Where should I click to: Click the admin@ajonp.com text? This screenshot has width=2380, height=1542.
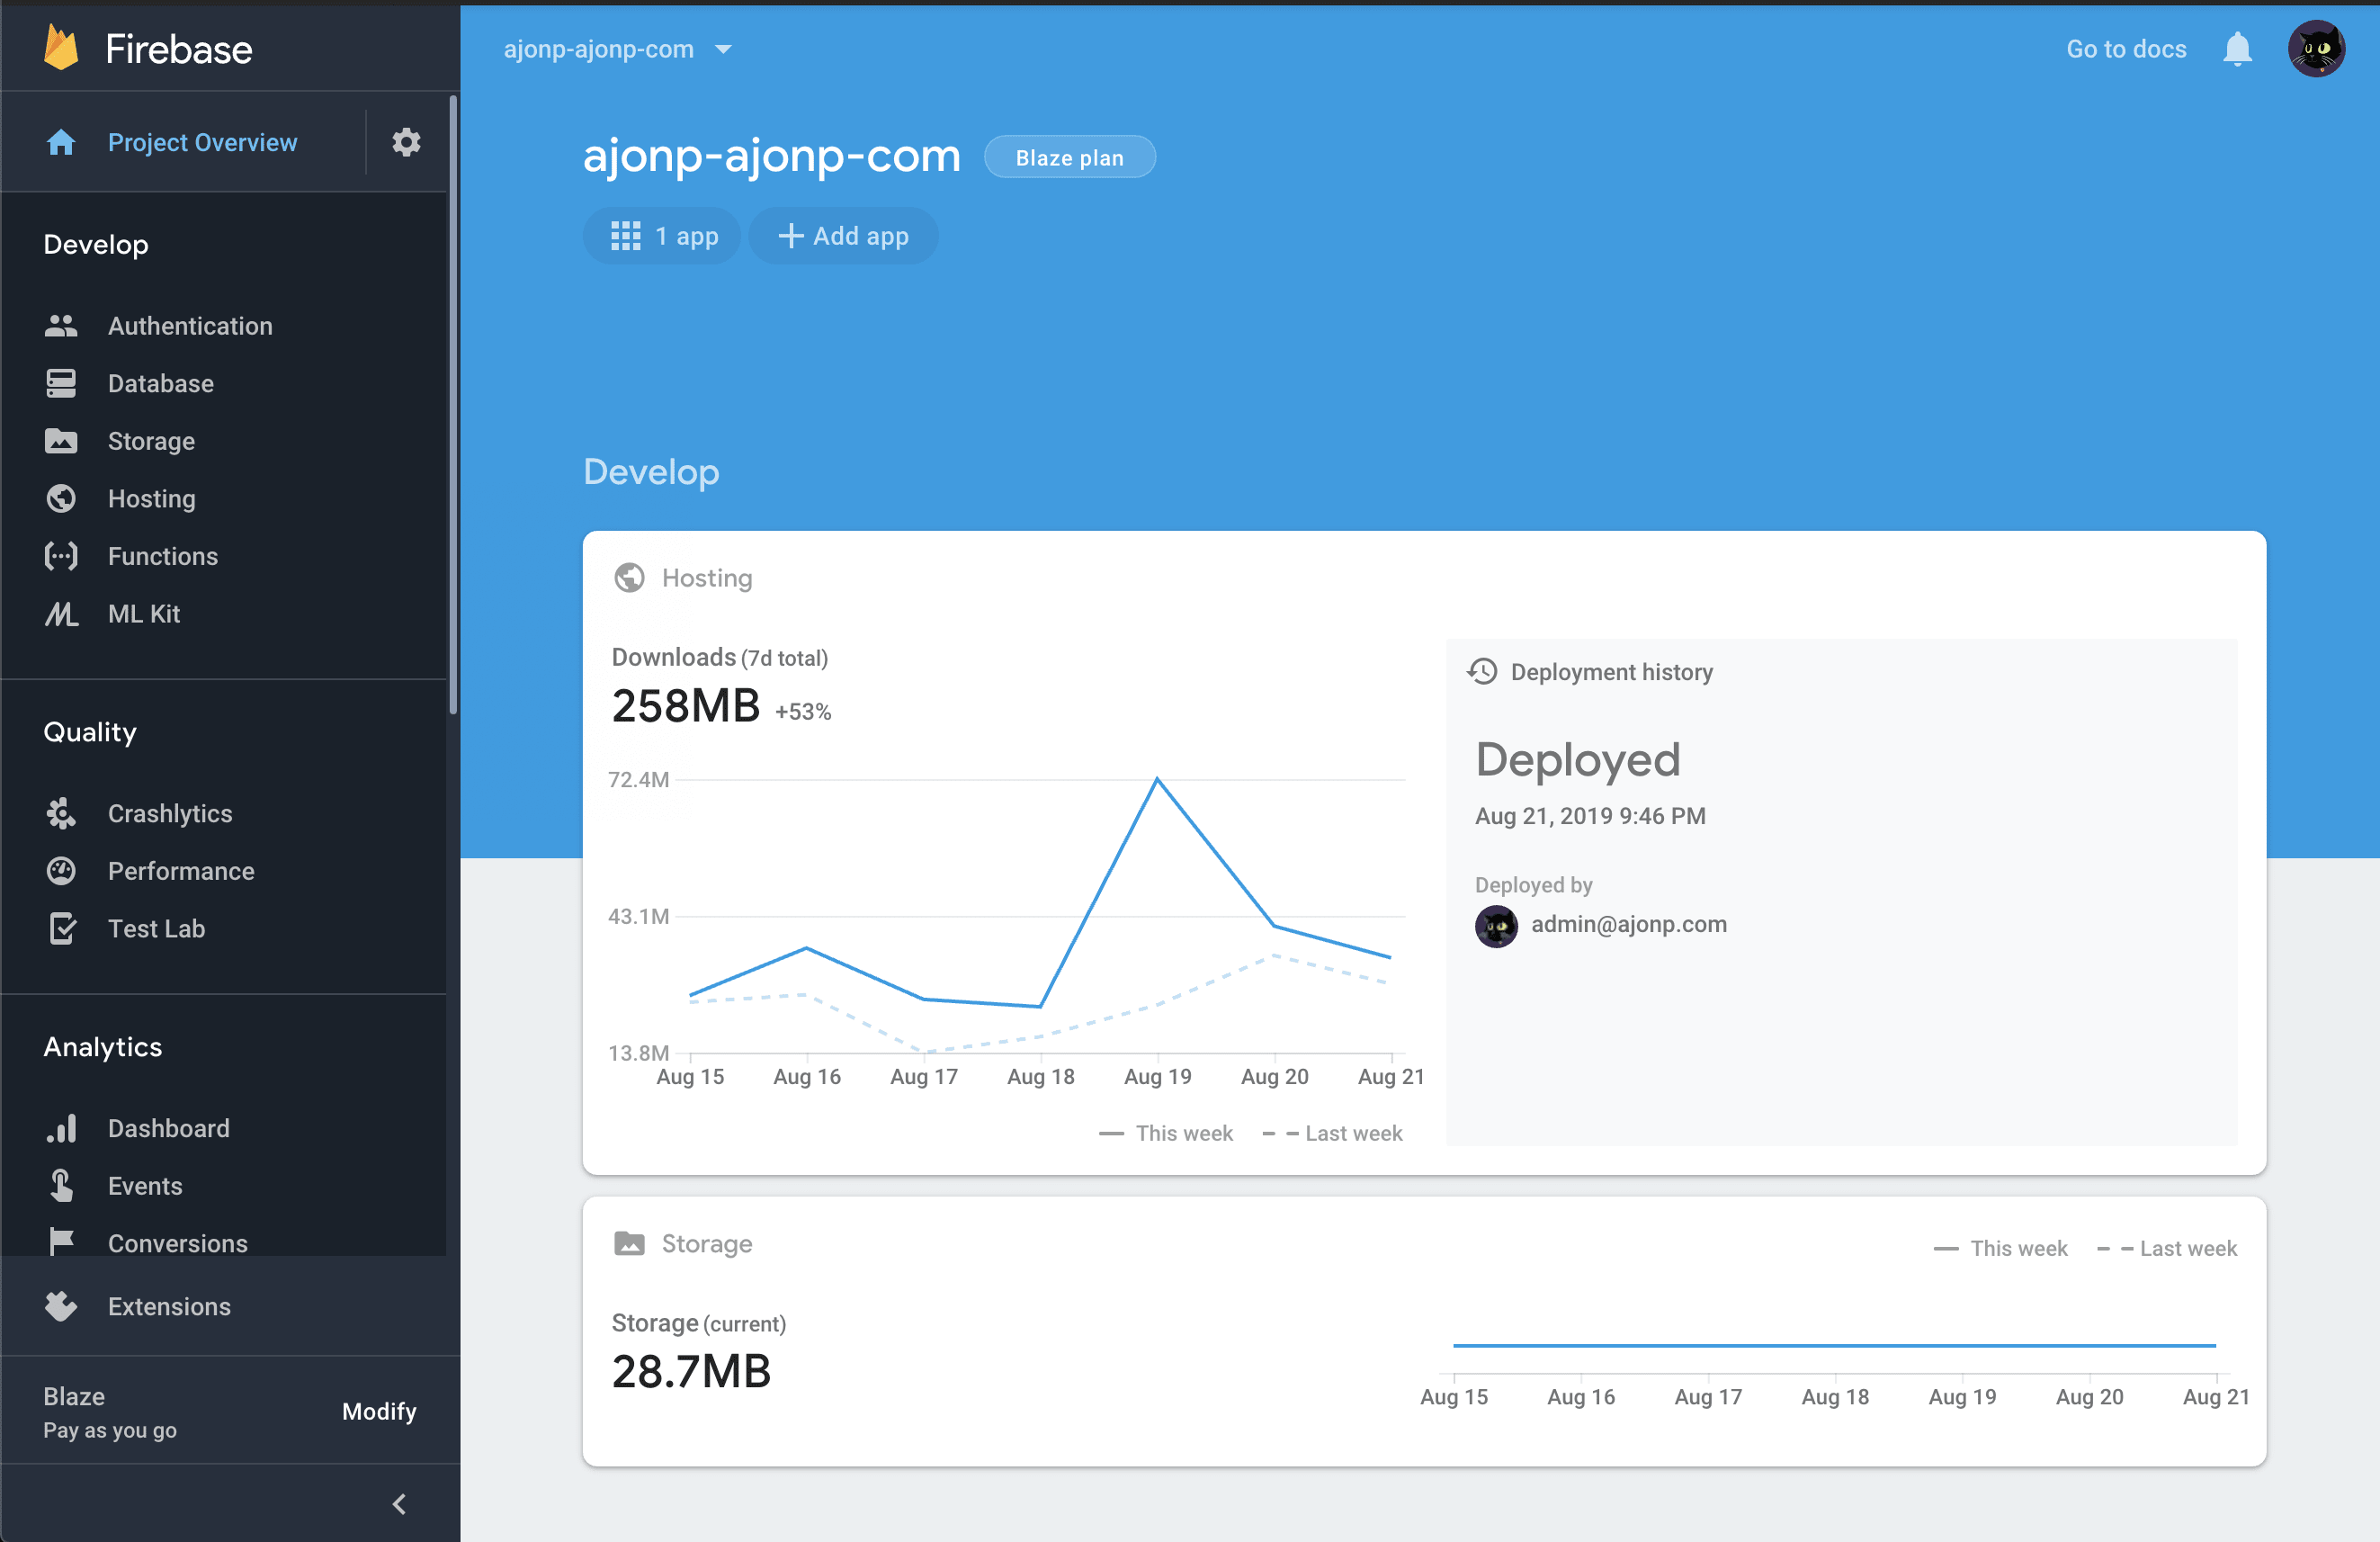pos(1629,924)
